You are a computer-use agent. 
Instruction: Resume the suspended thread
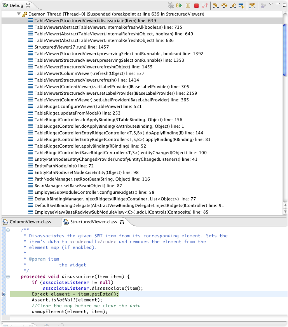pyautogui.click(x=179, y=5)
